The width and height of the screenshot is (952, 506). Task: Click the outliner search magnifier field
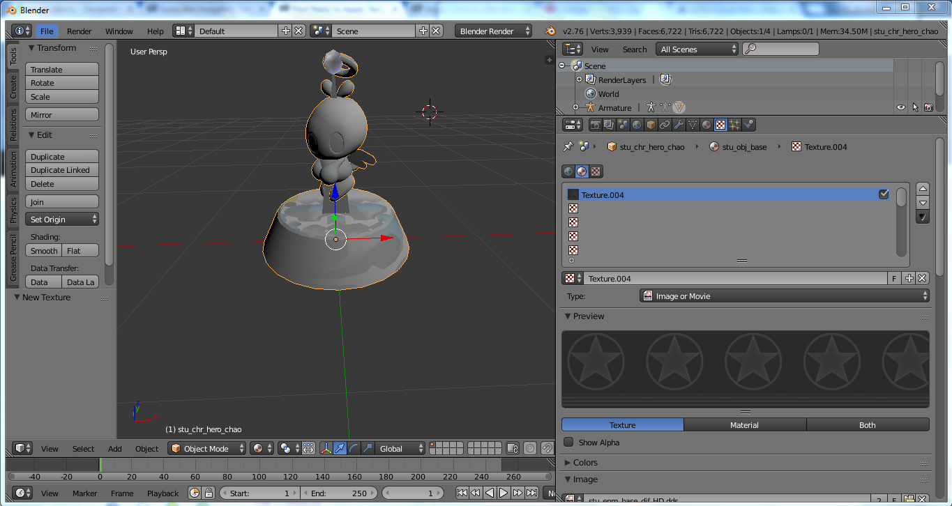(x=780, y=49)
